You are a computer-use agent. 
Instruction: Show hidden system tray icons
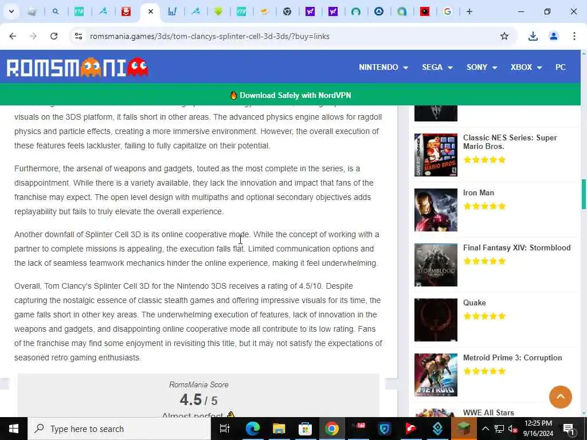click(x=485, y=429)
